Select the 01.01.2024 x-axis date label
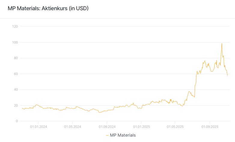 pyautogui.click(x=38, y=127)
